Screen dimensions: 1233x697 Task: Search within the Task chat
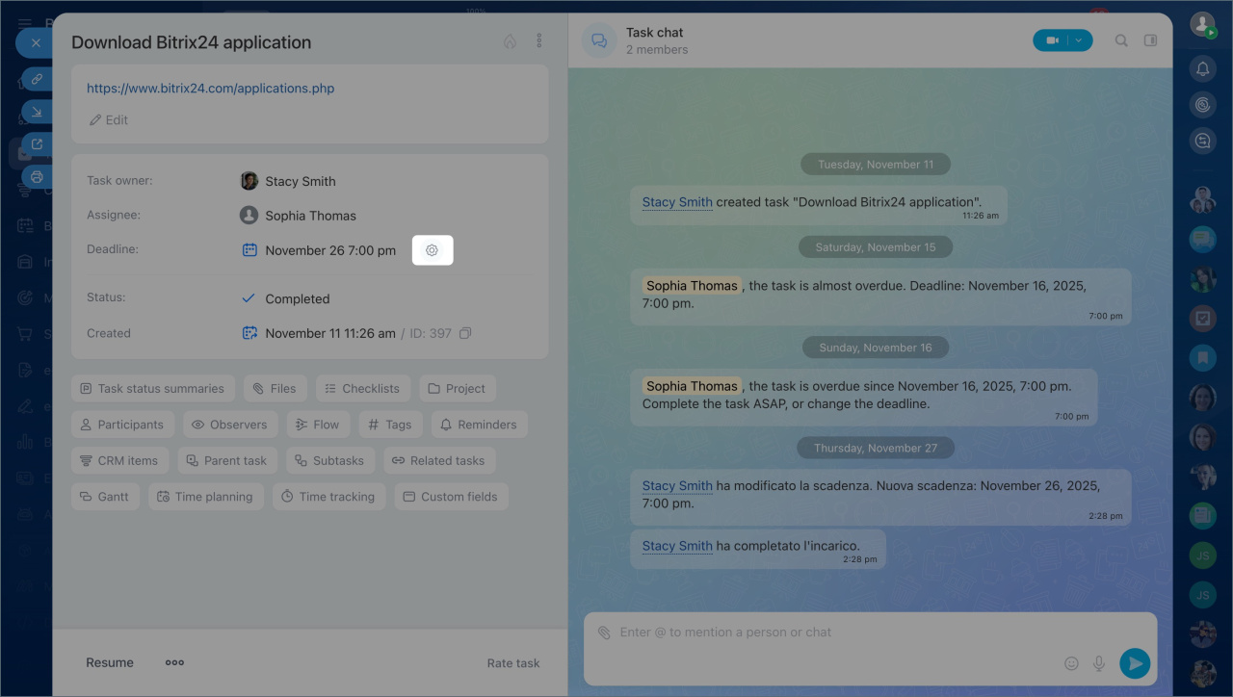point(1121,40)
